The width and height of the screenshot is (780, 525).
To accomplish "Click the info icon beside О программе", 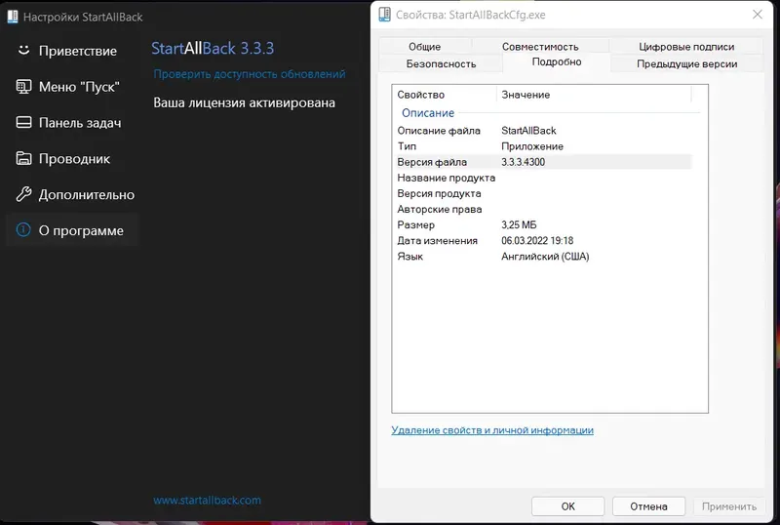I will [x=23, y=229].
